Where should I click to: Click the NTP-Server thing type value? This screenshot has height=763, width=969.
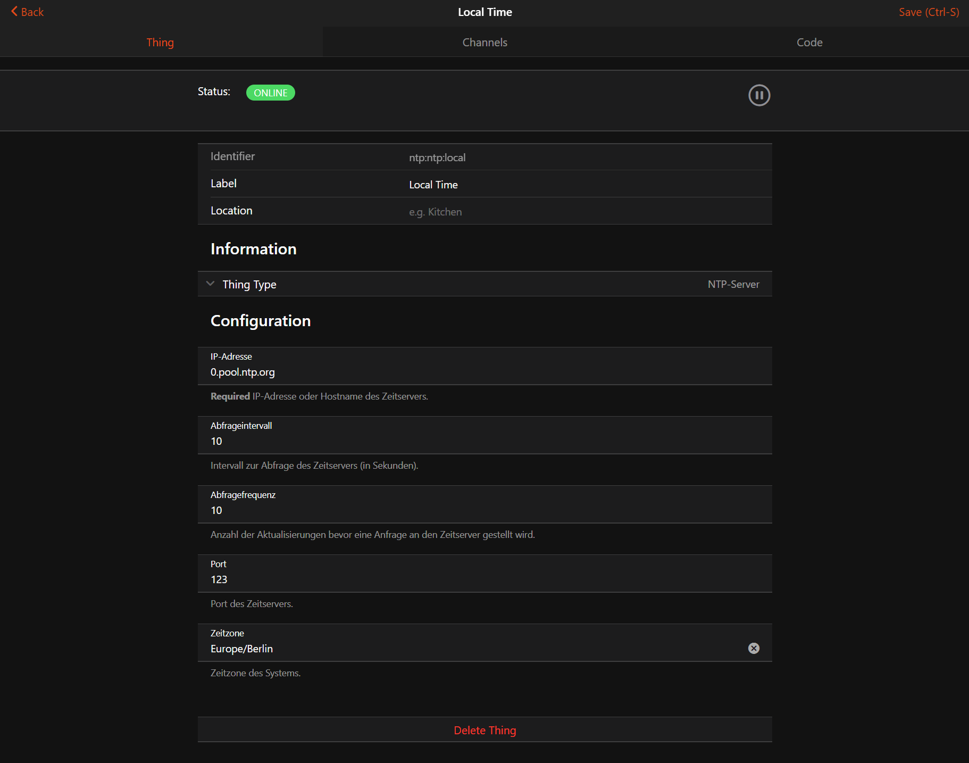pos(733,284)
